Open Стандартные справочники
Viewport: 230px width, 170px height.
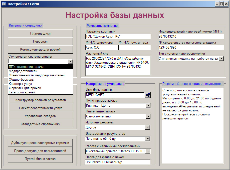pyautogui.click(x=41, y=124)
